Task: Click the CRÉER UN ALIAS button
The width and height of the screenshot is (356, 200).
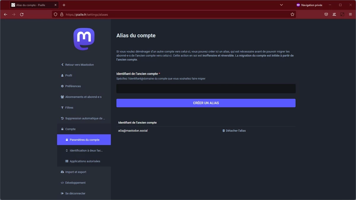Action: point(206,103)
